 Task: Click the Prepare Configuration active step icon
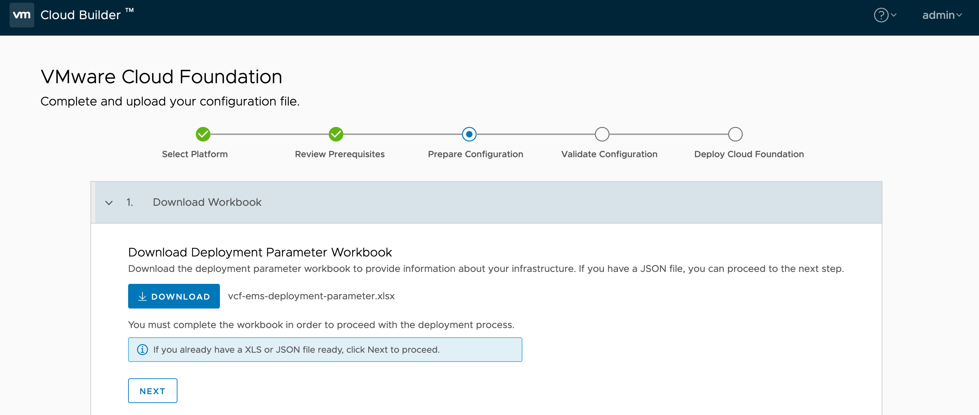[x=469, y=133]
